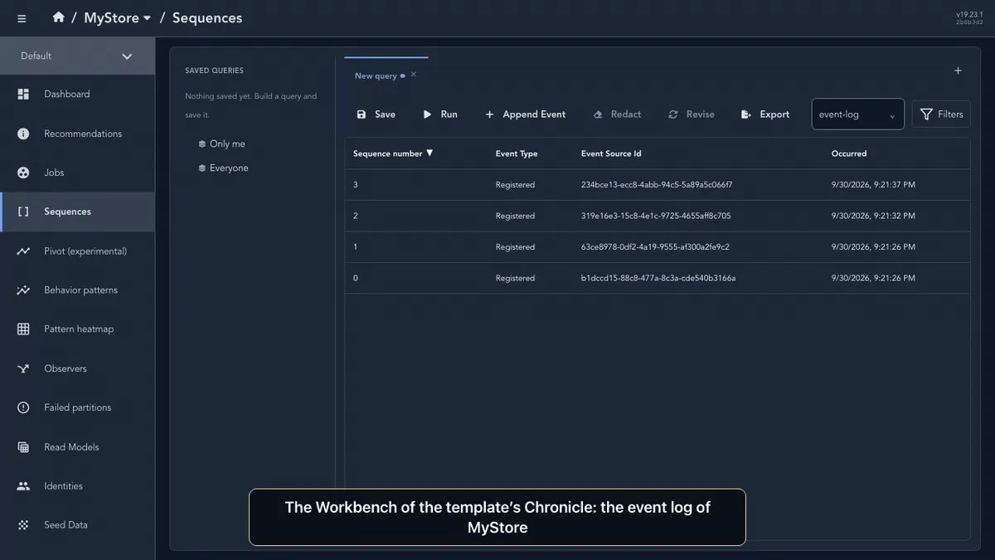The width and height of the screenshot is (995, 560).
Task: Expand the Everyone saved queries
Action: pyautogui.click(x=223, y=168)
